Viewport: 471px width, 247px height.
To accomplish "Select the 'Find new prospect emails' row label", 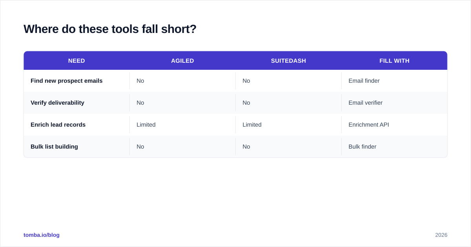I will 67,81.
